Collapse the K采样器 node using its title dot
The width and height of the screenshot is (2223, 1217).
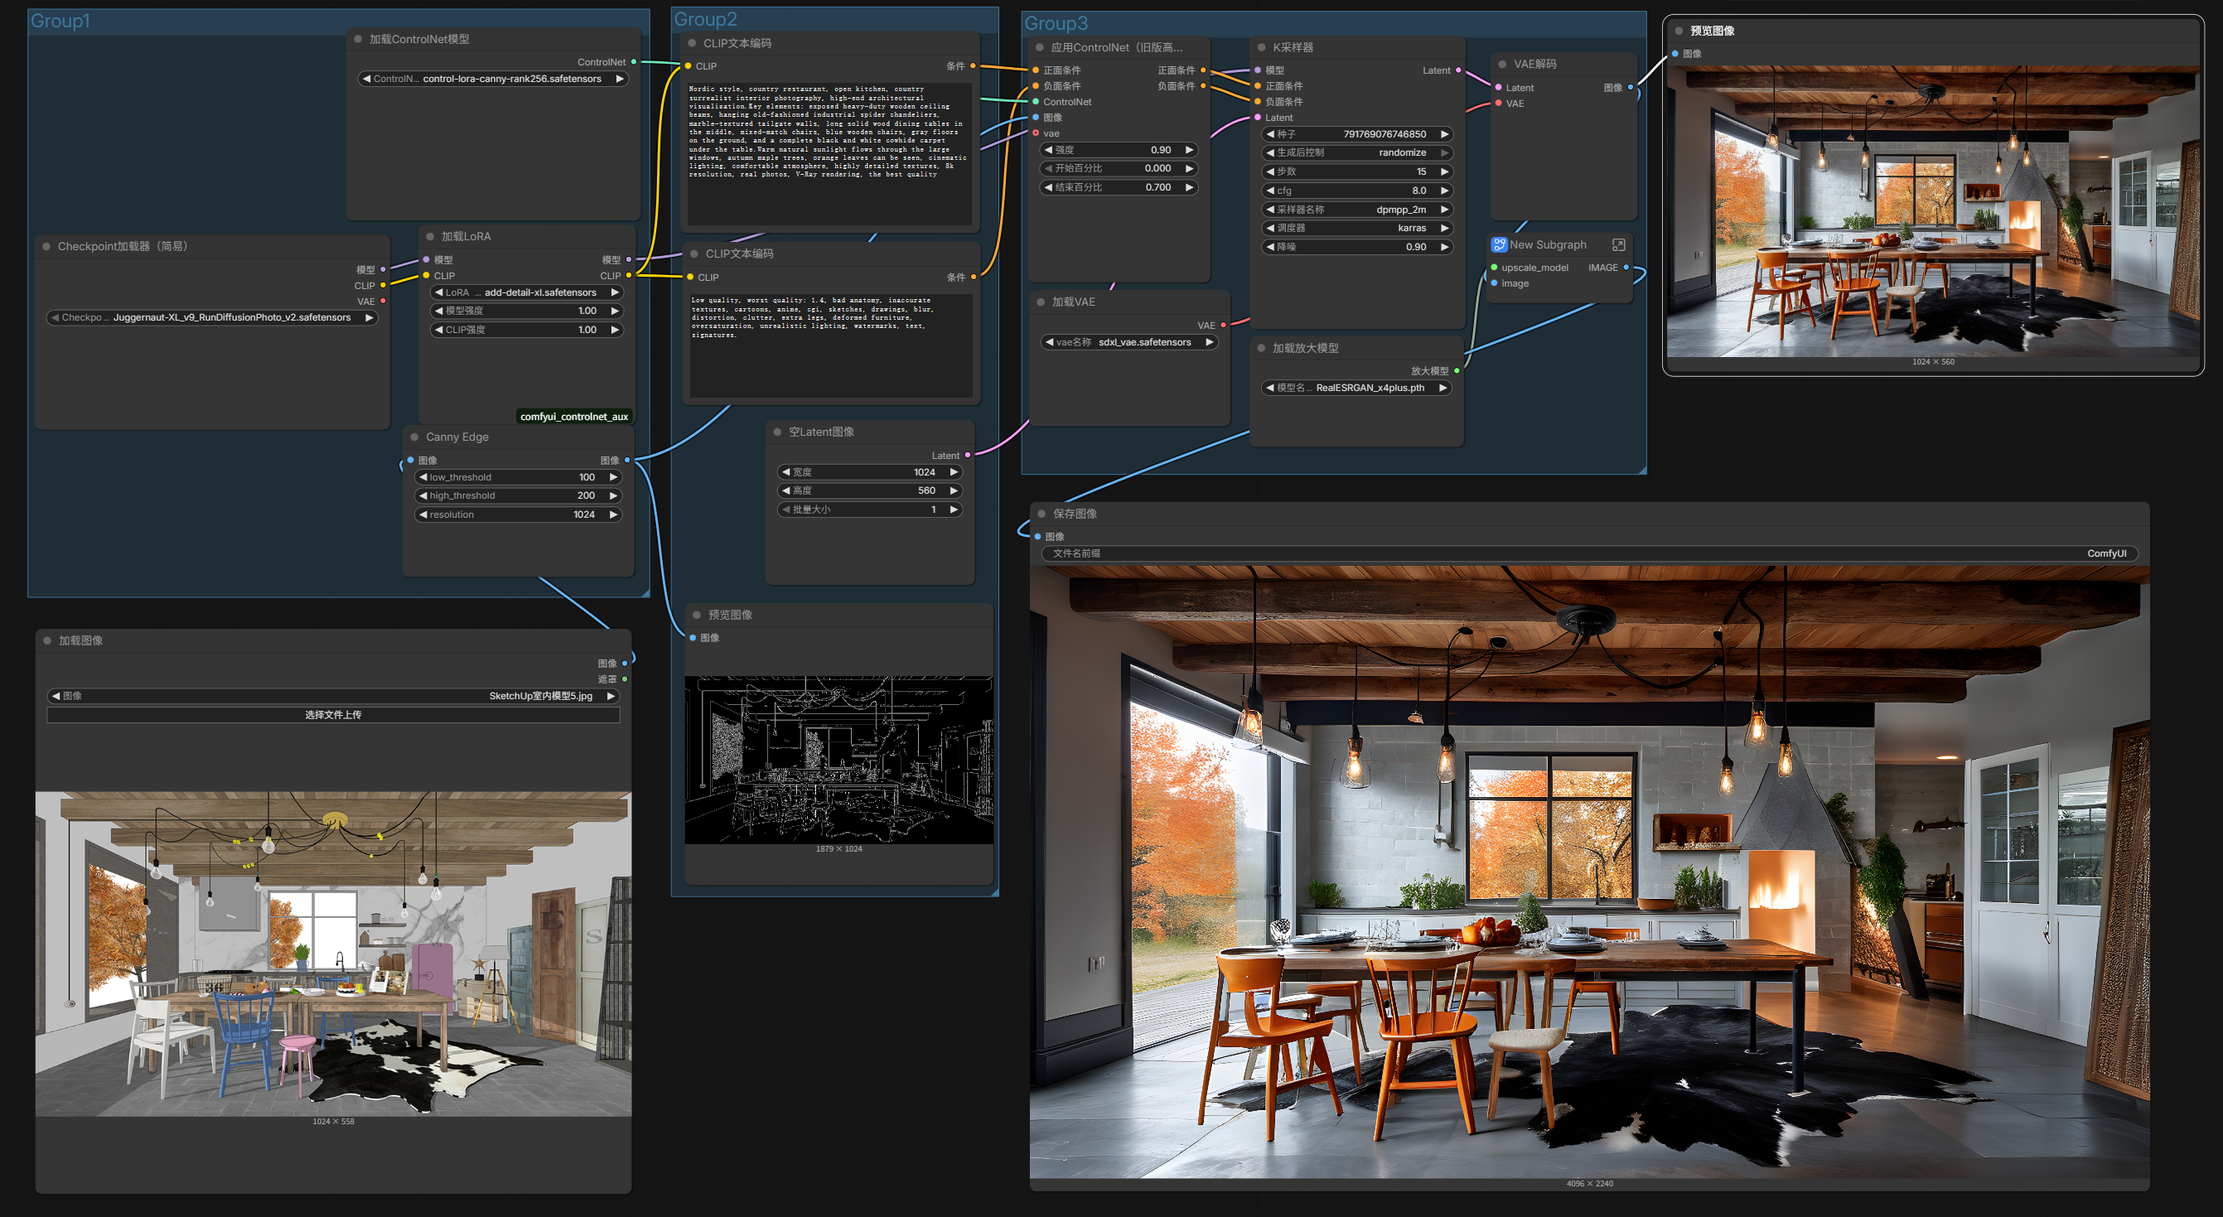(x=1262, y=47)
